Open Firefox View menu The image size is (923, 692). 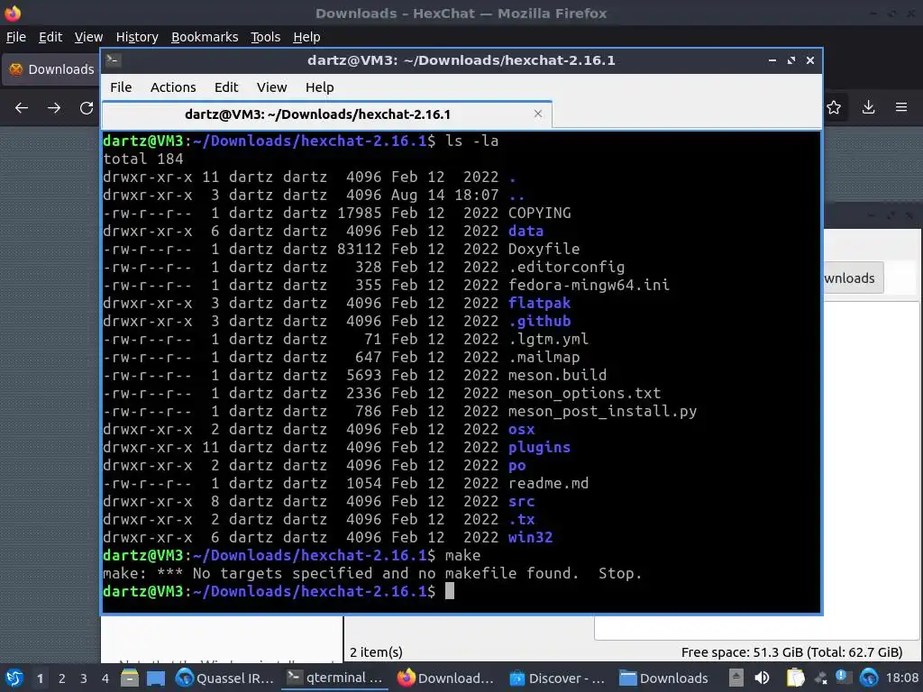tap(88, 36)
